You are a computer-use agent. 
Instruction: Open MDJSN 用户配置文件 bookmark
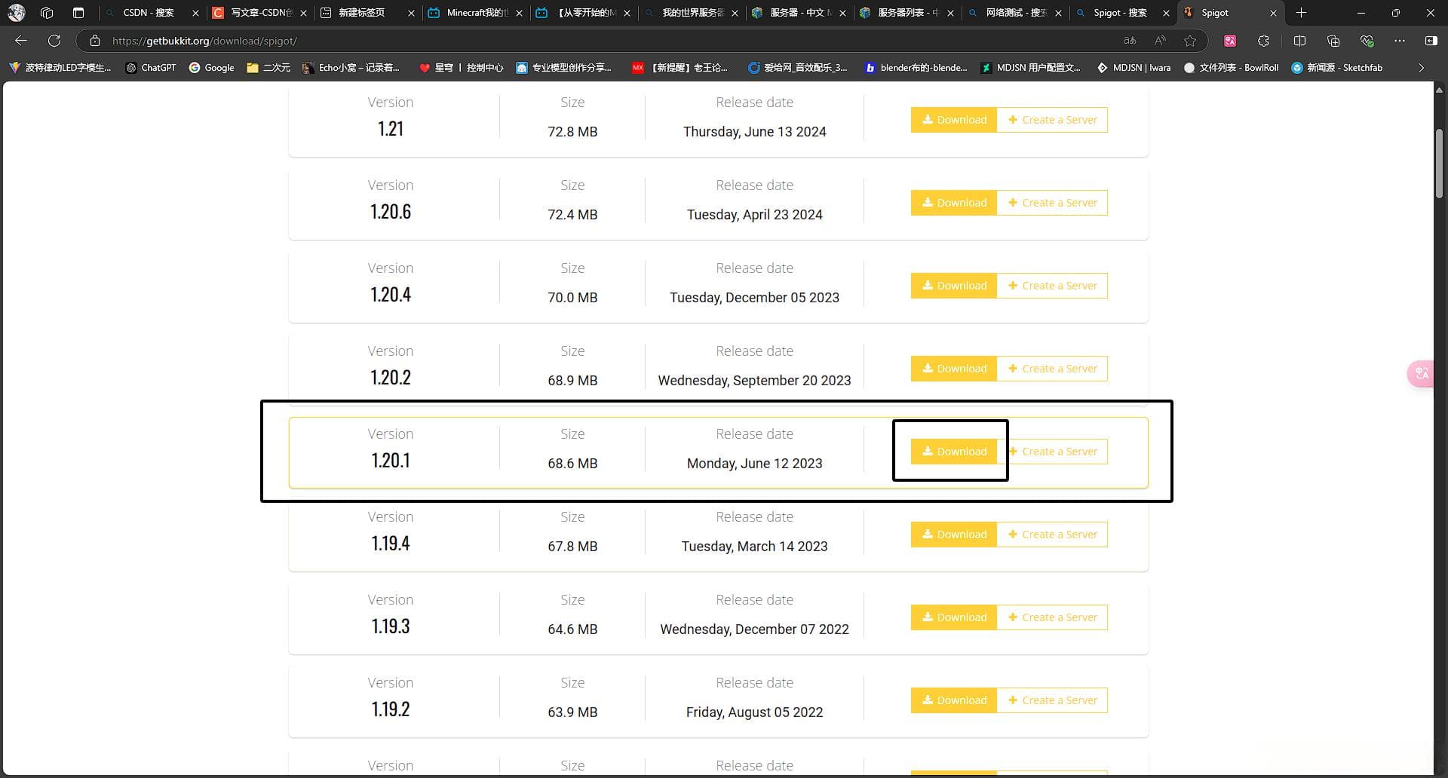point(1030,68)
